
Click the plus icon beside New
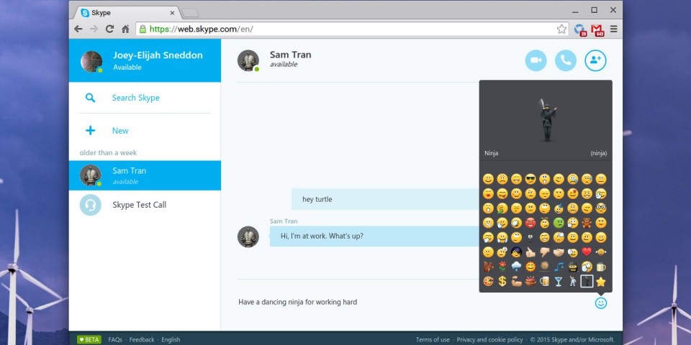91,131
